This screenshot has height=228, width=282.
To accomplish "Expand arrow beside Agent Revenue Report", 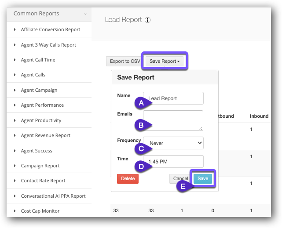I will [x=15, y=135].
